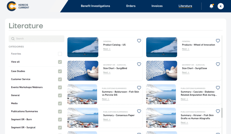Click the 'Publications/Summaries' category label

point(24,111)
